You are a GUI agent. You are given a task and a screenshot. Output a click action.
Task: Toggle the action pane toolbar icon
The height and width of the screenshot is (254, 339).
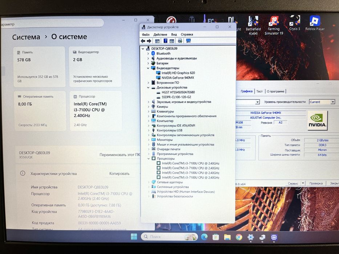172,41
